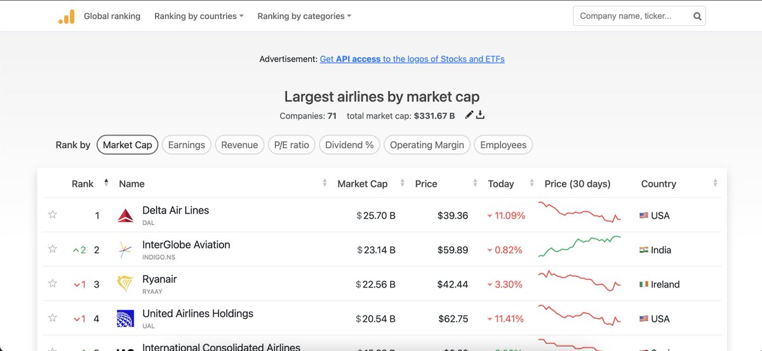Click the pencil edit icon beside total market cap

point(469,115)
